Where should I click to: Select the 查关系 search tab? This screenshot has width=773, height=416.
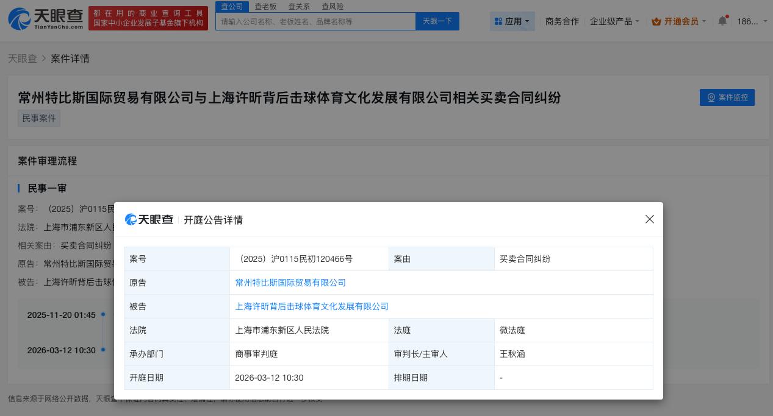click(x=299, y=6)
